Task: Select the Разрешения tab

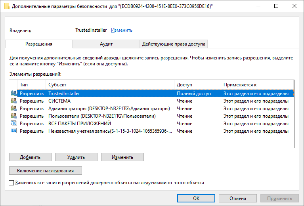Action: click(39, 44)
